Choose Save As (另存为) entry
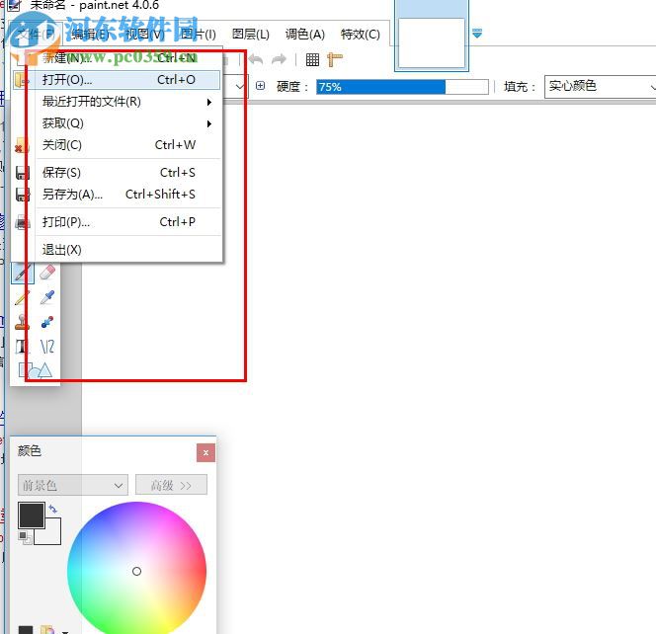 (x=117, y=194)
